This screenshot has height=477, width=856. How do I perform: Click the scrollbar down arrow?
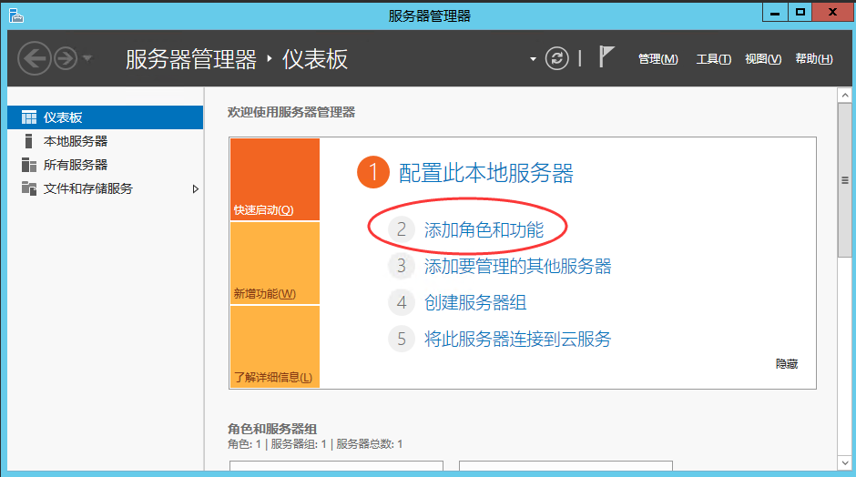coord(845,462)
